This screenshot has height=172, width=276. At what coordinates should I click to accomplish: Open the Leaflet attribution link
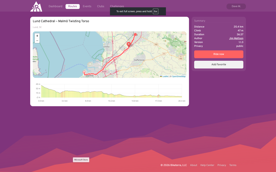pyautogui.click(x=165, y=77)
